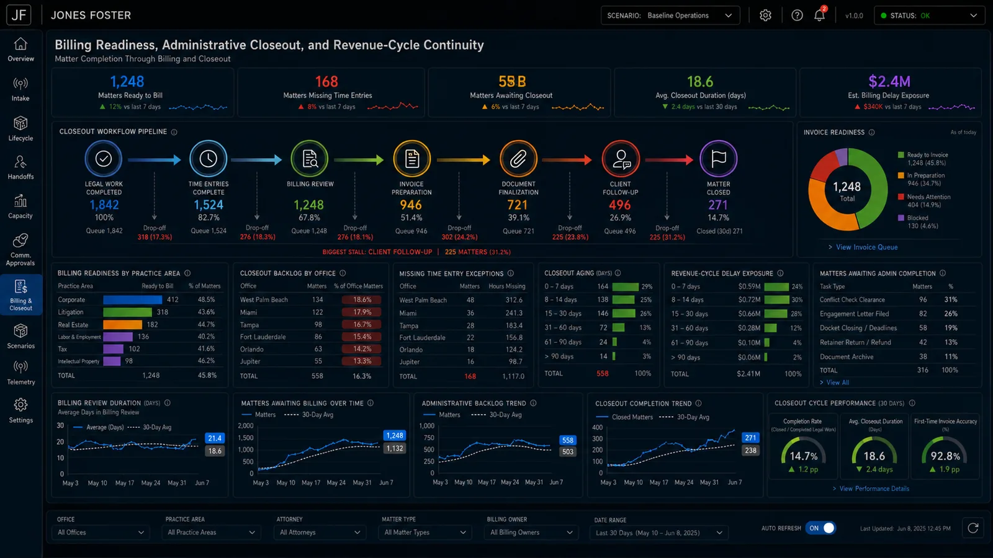
Task: Click Matter Closed flag icon
Action: pos(718,159)
